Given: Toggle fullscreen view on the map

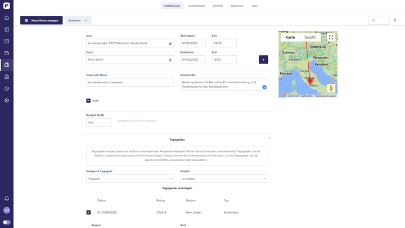Looking at the screenshot, I should coord(331,37).
